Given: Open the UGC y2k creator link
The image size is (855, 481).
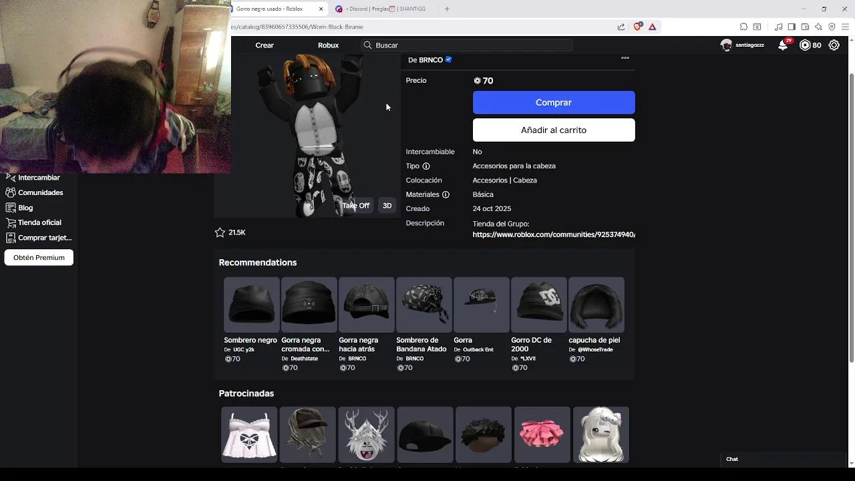Looking at the screenshot, I should click(x=244, y=350).
